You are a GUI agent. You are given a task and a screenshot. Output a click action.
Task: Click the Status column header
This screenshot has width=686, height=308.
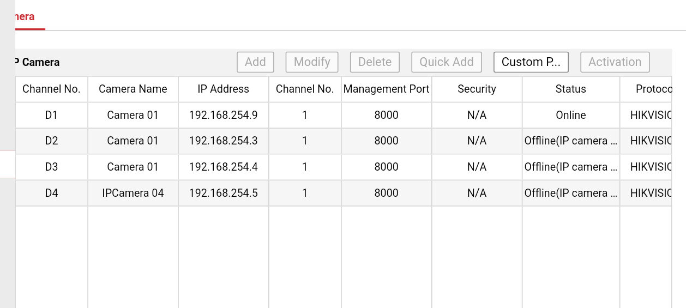(x=570, y=89)
